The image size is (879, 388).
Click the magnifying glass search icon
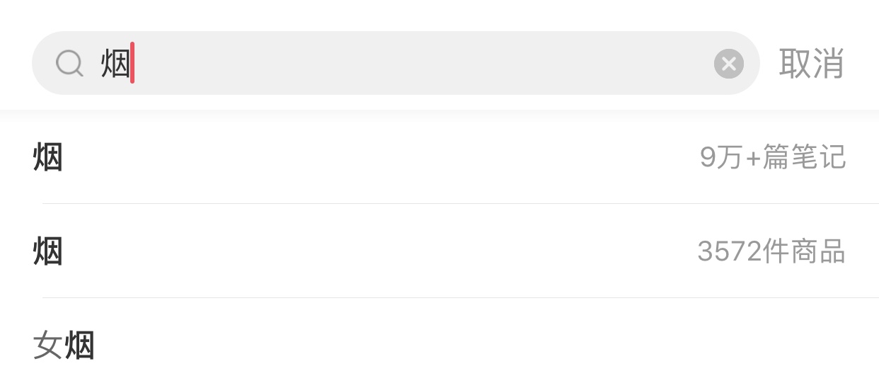point(69,64)
